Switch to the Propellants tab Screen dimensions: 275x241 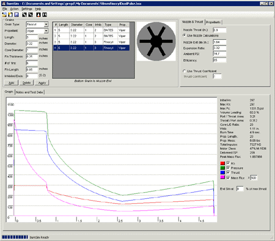(x=213, y=22)
